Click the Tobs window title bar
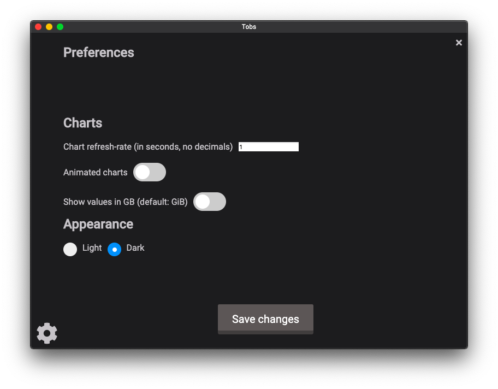The width and height of the screenshot is (498, 389). [249, 27]
